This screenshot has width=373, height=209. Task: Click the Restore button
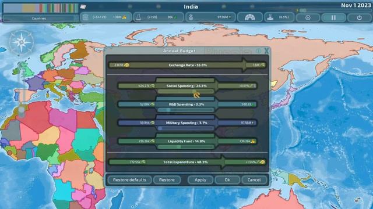coord(167,180)
